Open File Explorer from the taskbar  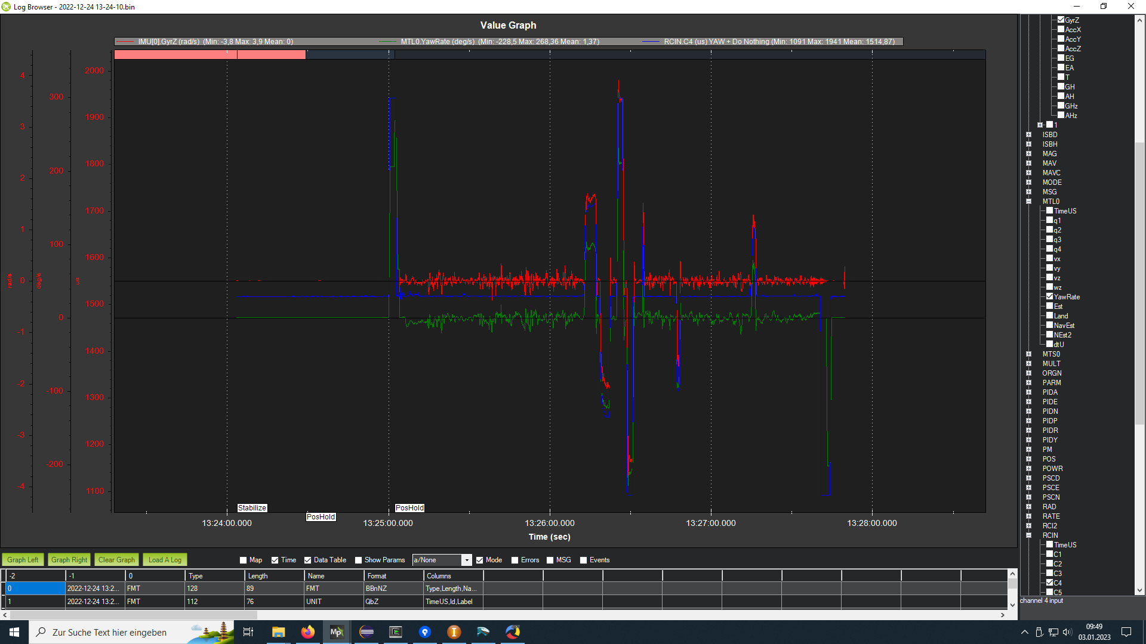pyautogui.click(x=278, y=632)
